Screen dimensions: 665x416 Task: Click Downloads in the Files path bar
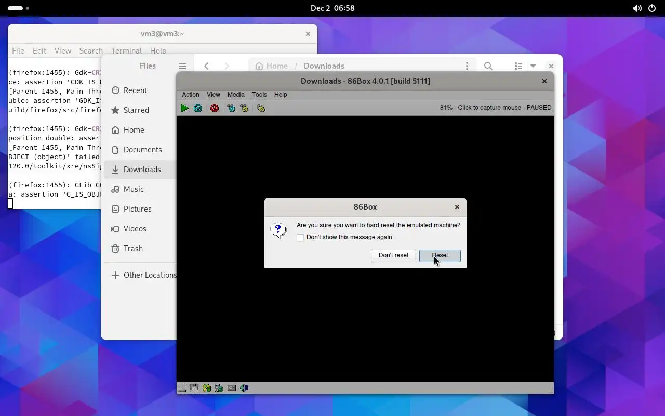(324, 66)
